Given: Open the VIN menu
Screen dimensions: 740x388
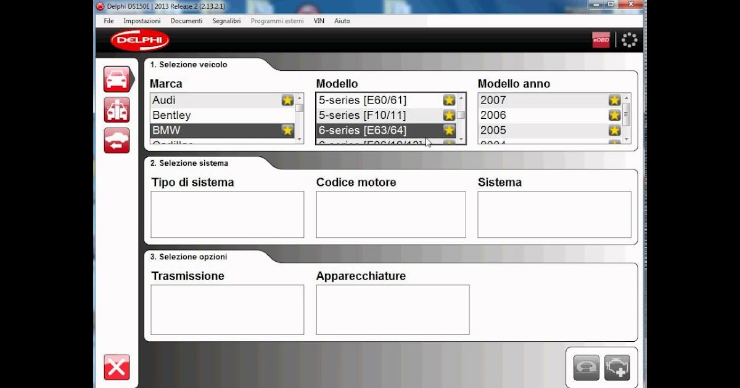Looking at the screenshot, I should click(x=319, y=21).
